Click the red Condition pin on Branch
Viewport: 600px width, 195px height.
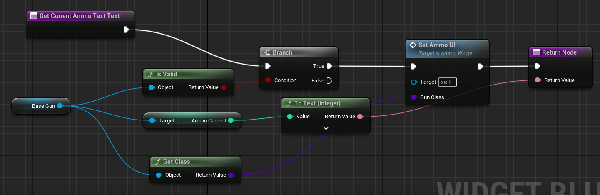pos(268,80)
